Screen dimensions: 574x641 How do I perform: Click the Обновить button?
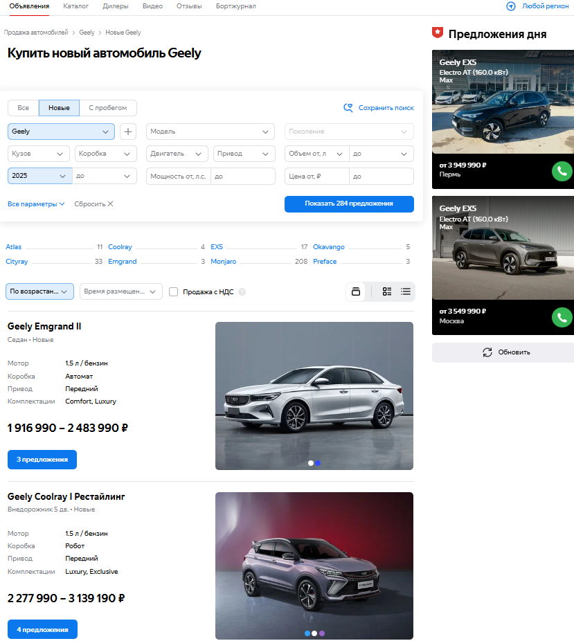[x=503, y=352]
